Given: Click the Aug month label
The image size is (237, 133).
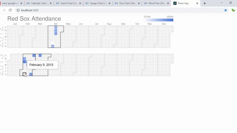Looking at the screenshot, I should tap(109, 24).
